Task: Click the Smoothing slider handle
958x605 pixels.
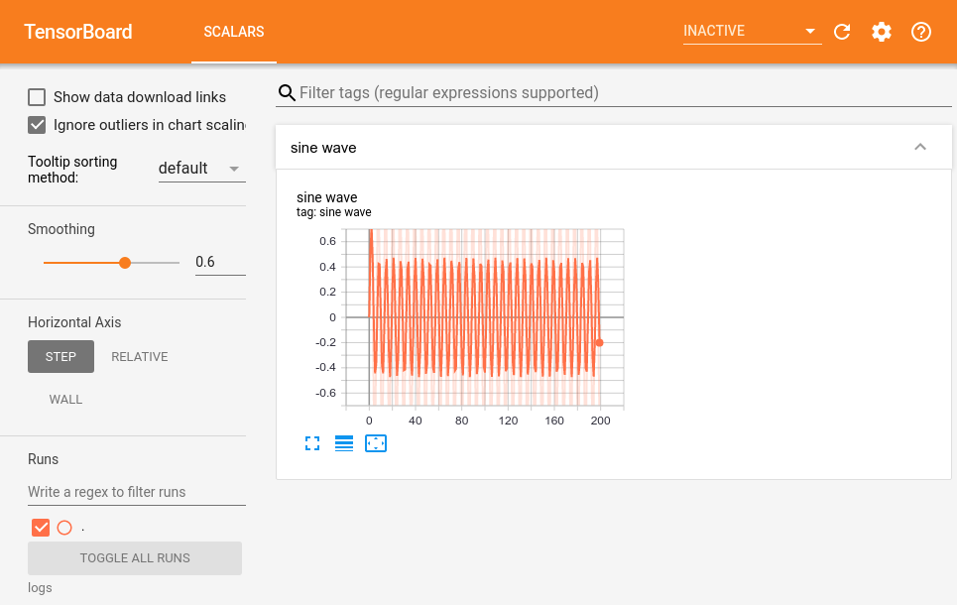Action: point(125,263)
